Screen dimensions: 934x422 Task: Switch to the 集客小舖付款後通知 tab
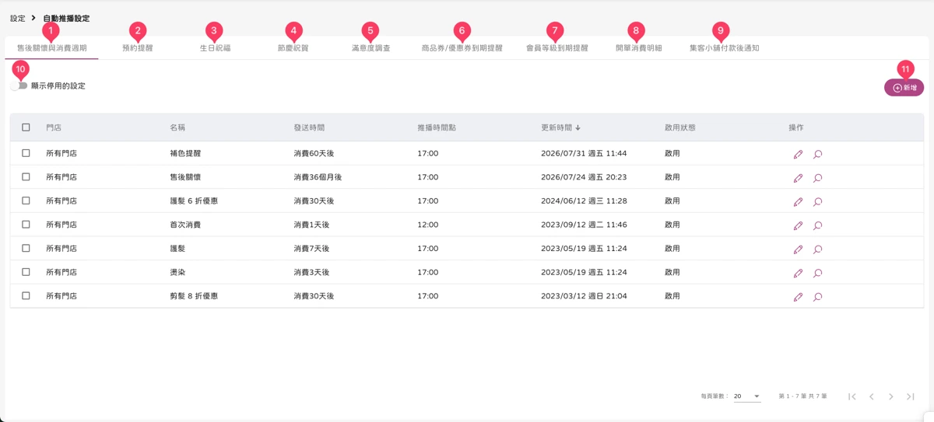[x=724, y=48]
